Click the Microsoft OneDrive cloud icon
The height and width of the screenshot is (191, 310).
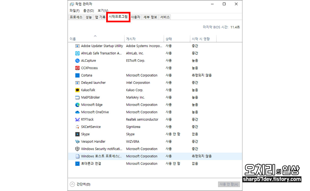(77, 112)
